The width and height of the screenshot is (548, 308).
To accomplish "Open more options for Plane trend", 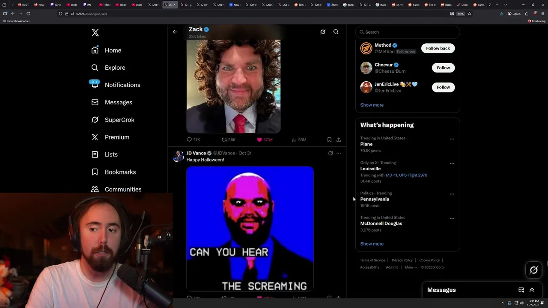I will tap(452, 139).
